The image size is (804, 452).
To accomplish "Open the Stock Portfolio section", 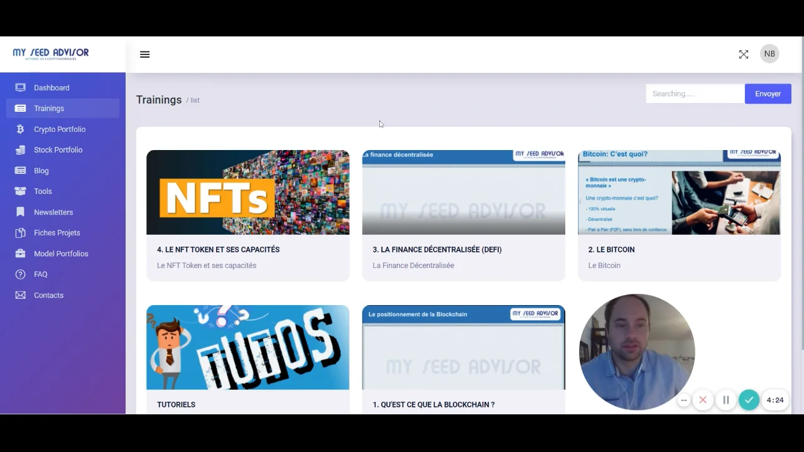I will (x=58, y=150).
